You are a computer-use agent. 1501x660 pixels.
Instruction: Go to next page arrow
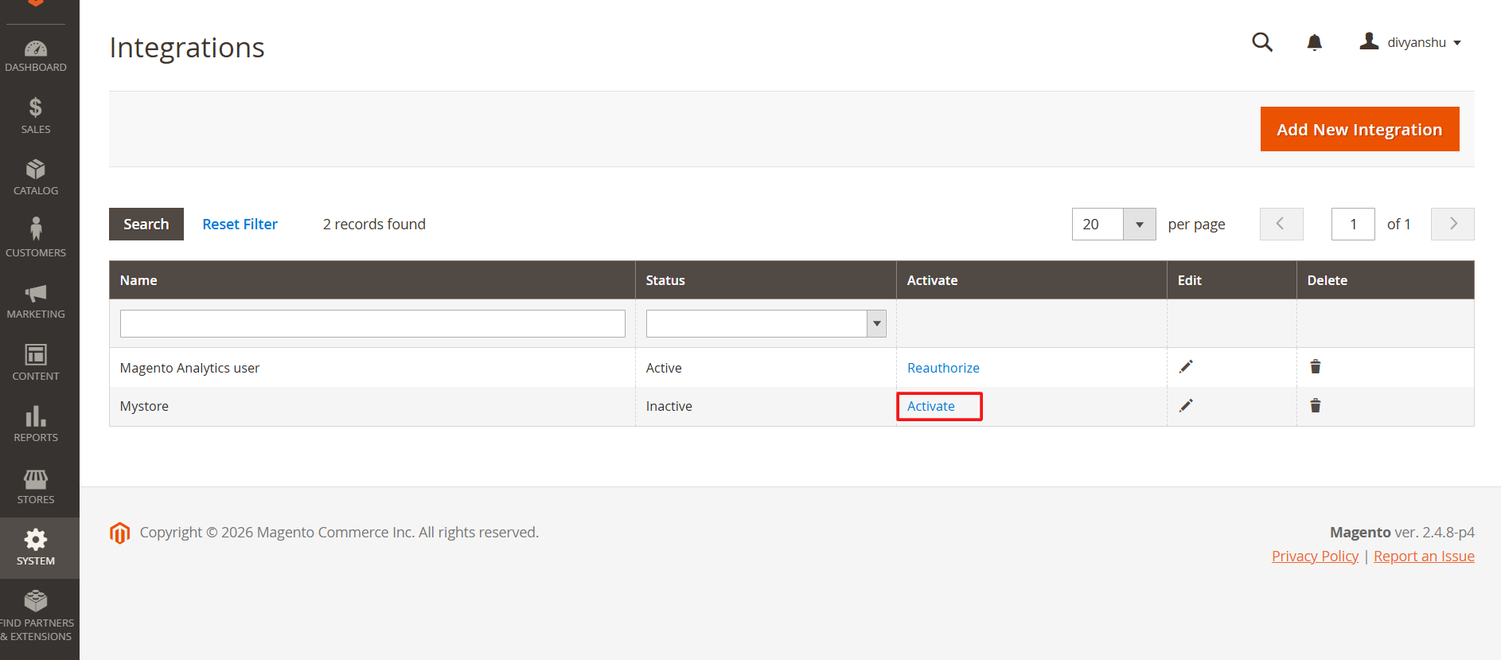click(x=1452, y=225)
